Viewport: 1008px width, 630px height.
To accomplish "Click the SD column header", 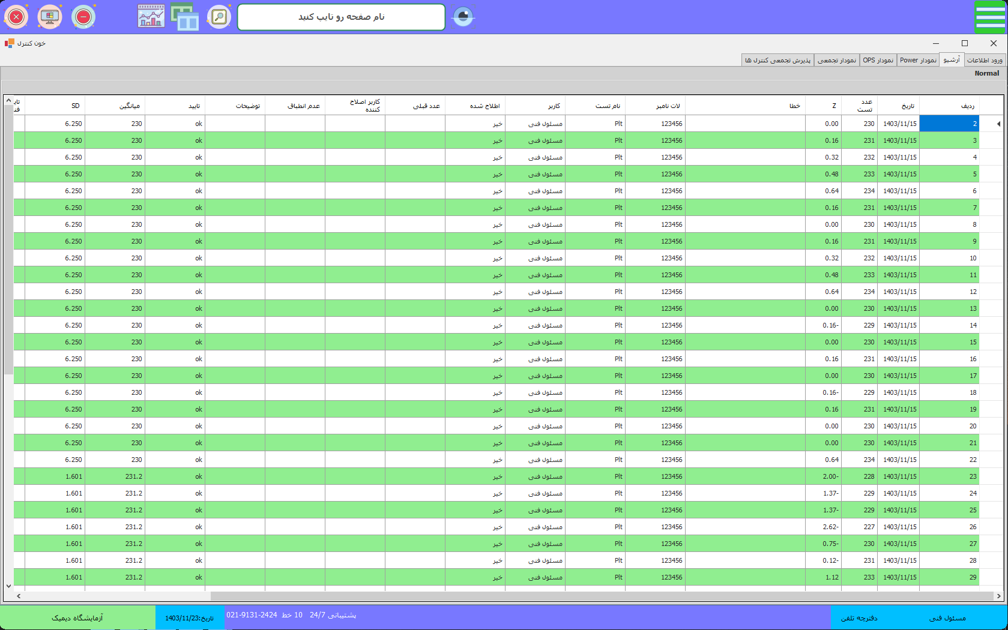I will pyautogui.click(x=75, y=106).
